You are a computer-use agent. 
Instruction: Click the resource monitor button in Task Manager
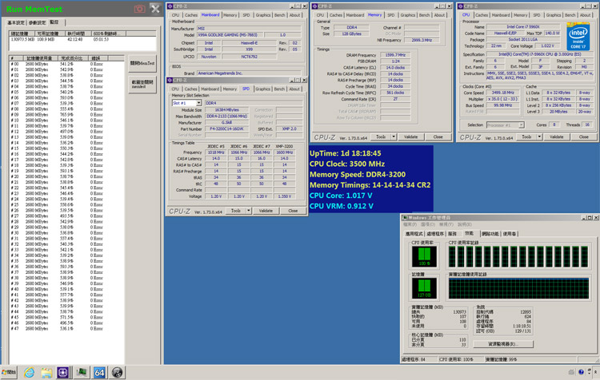click(503, 344)
